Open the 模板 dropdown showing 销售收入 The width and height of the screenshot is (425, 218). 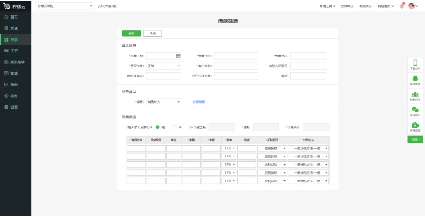[x=163, y=102]
